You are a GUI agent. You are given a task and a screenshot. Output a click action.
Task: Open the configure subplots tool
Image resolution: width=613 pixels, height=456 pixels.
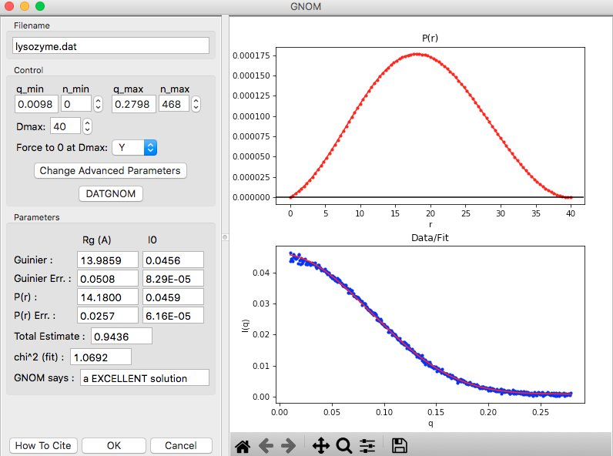[367, 446]
